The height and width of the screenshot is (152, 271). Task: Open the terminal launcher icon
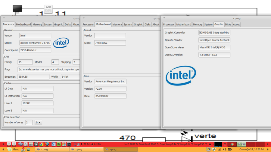69,144
